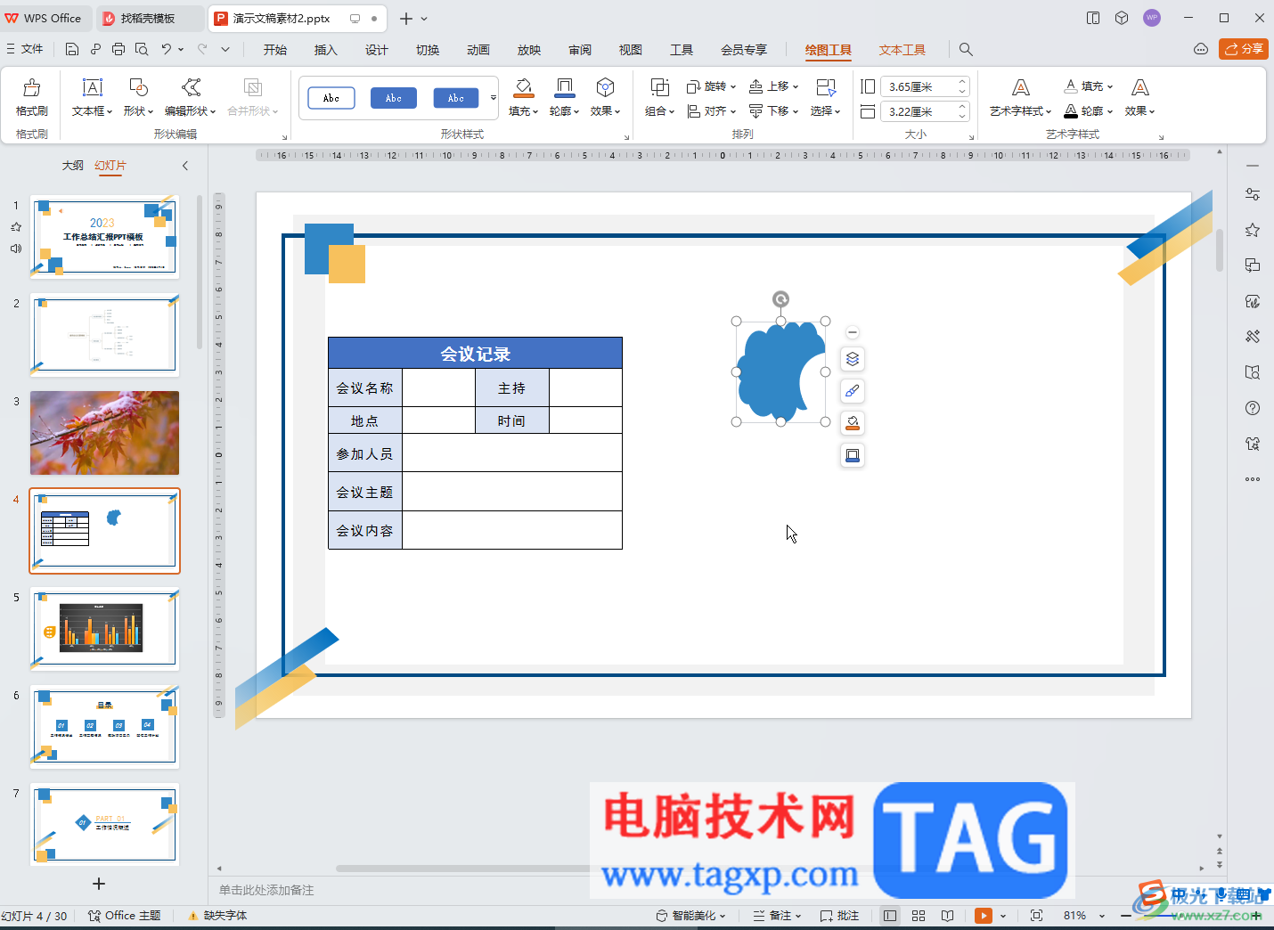This screenshot has height=930, width=1274.
Task: Click the Print Preview icon
Action: 142,49
